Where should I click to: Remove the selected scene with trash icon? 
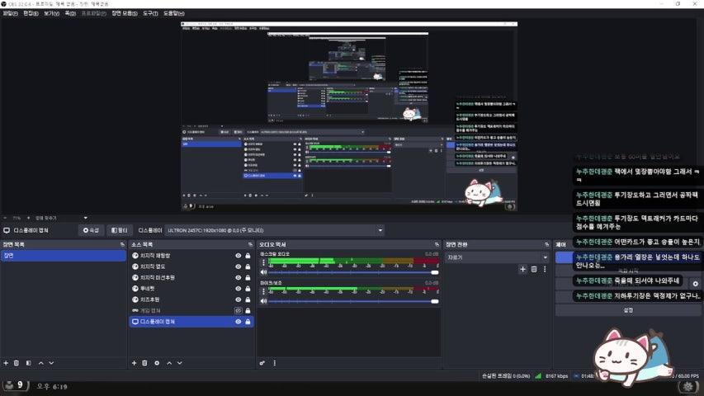point(17,363)
